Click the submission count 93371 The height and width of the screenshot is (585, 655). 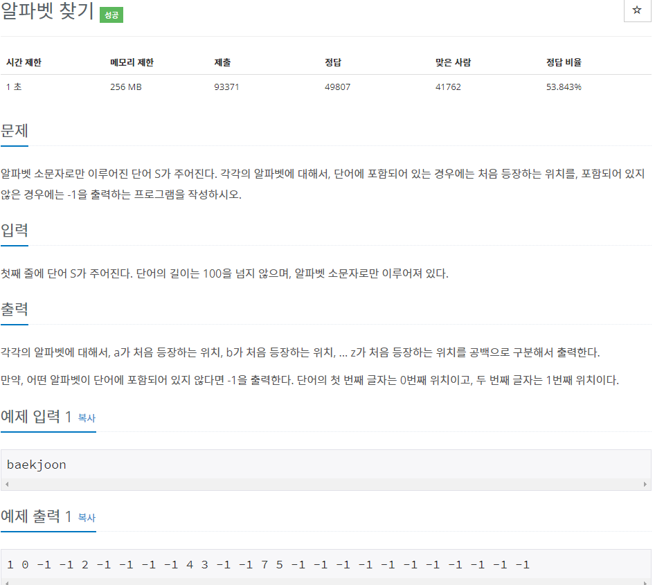pyautogui.click(x=226, y=87)
